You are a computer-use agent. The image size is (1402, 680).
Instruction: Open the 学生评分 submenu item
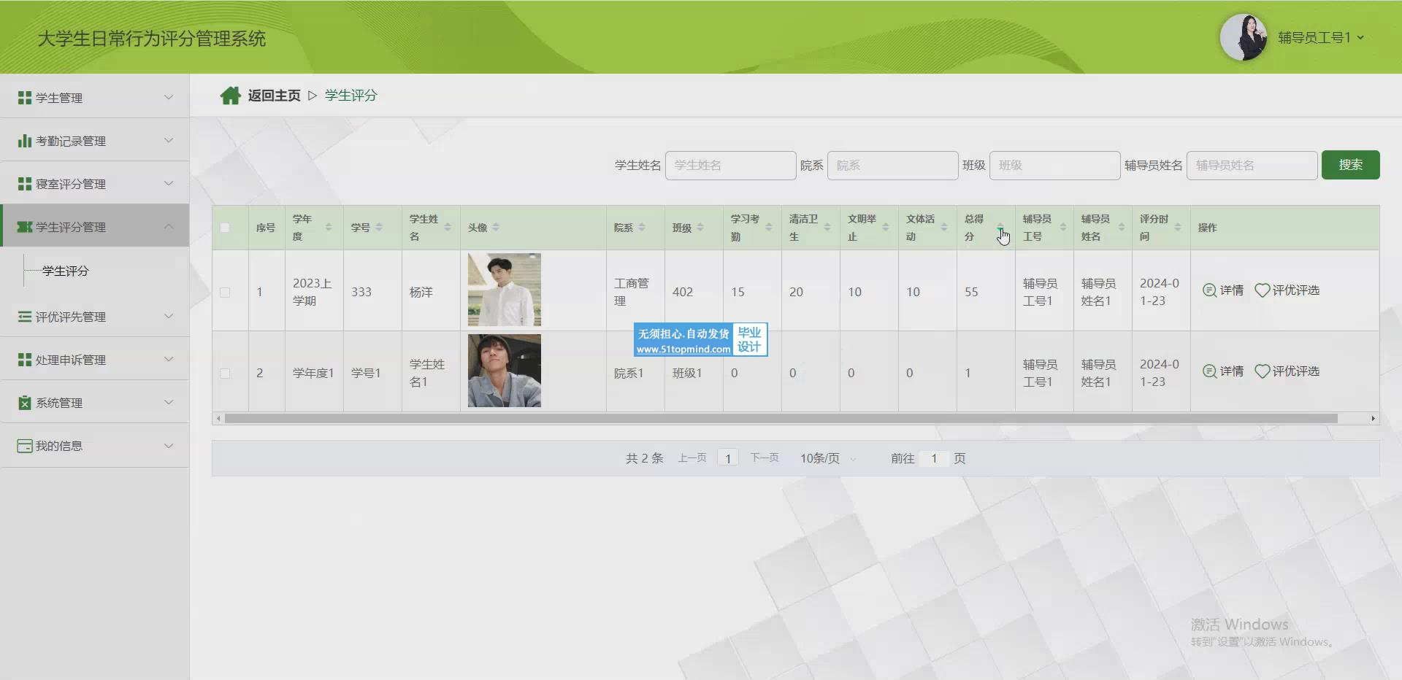(65, 271)
